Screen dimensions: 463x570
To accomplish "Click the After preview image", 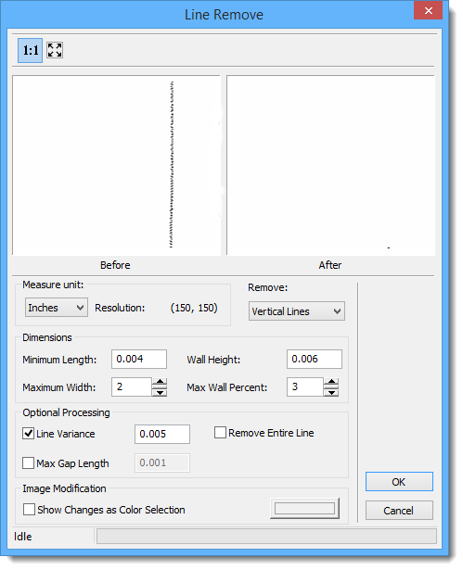I will coord(330,165).
